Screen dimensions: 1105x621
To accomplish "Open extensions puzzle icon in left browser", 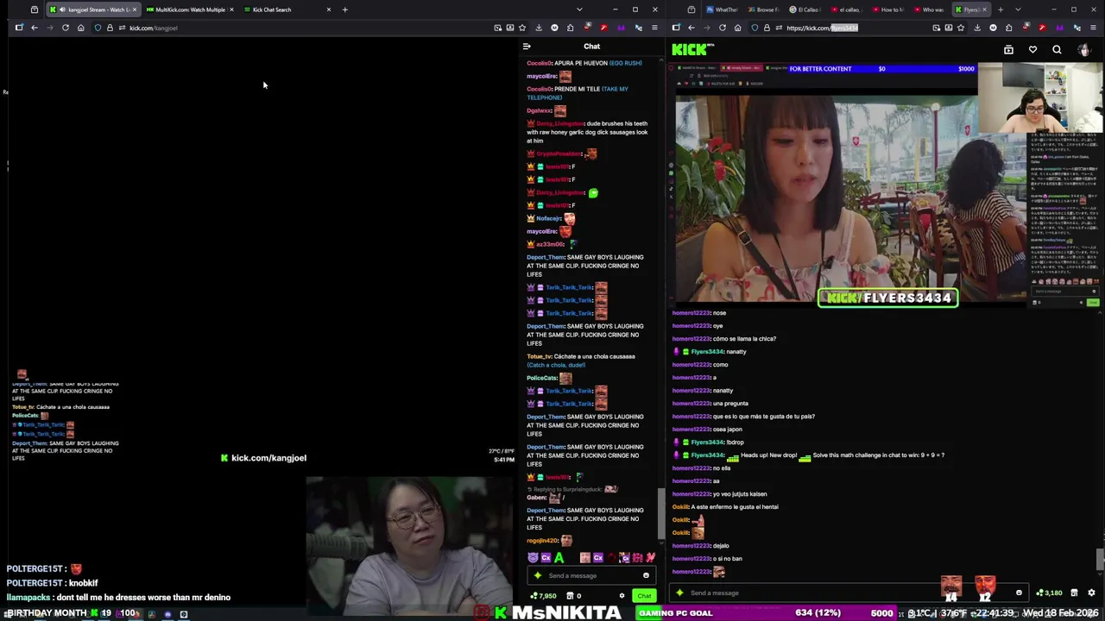I will point(570,28).
